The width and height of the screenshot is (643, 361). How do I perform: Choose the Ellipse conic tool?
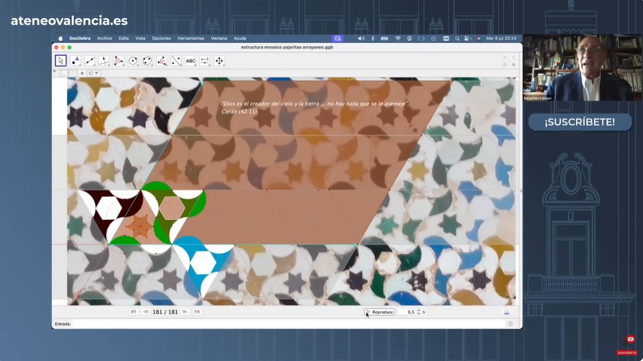click(147, 61)
